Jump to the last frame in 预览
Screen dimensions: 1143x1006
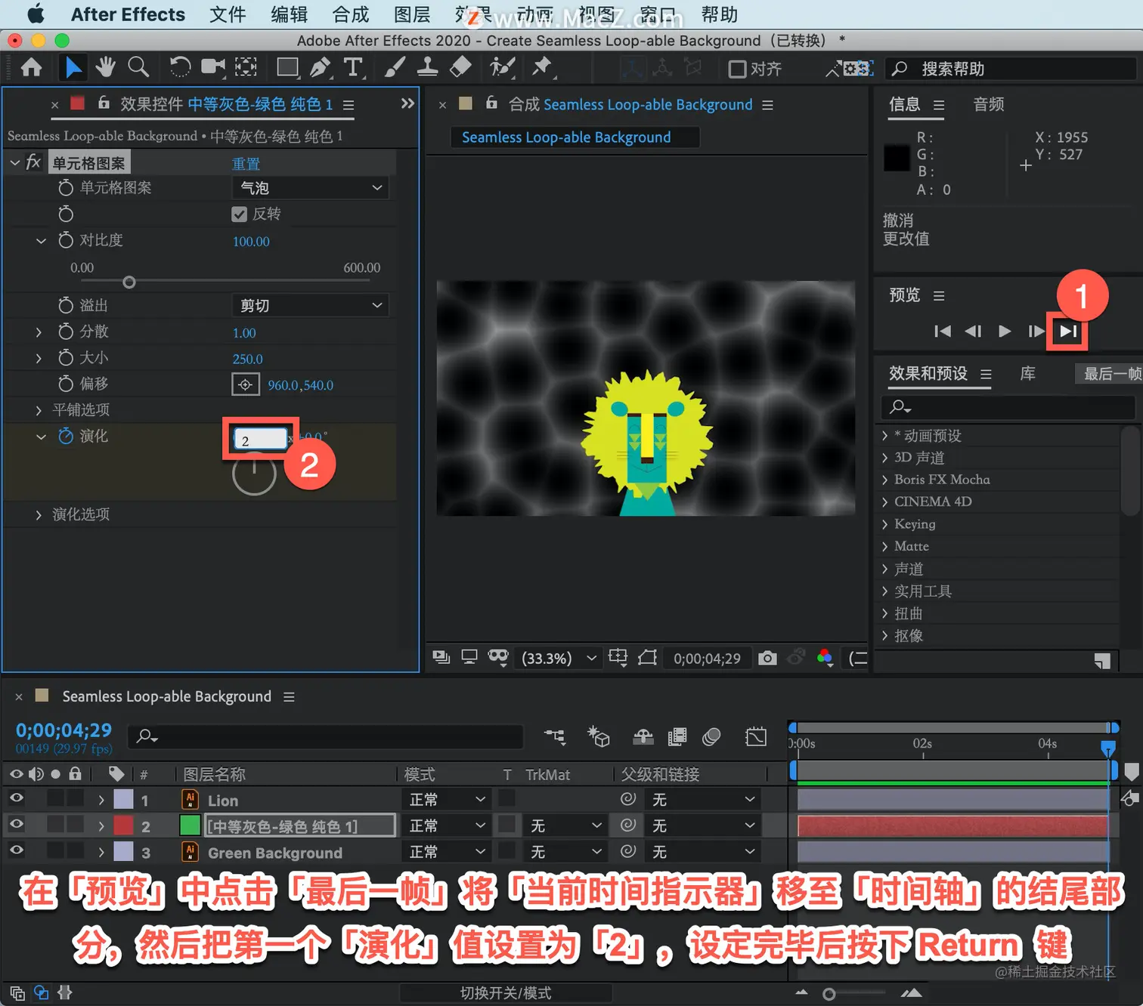pyautogui.click(x=1068, y=331)
